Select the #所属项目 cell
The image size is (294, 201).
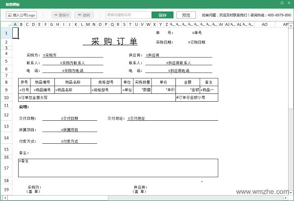70,130
